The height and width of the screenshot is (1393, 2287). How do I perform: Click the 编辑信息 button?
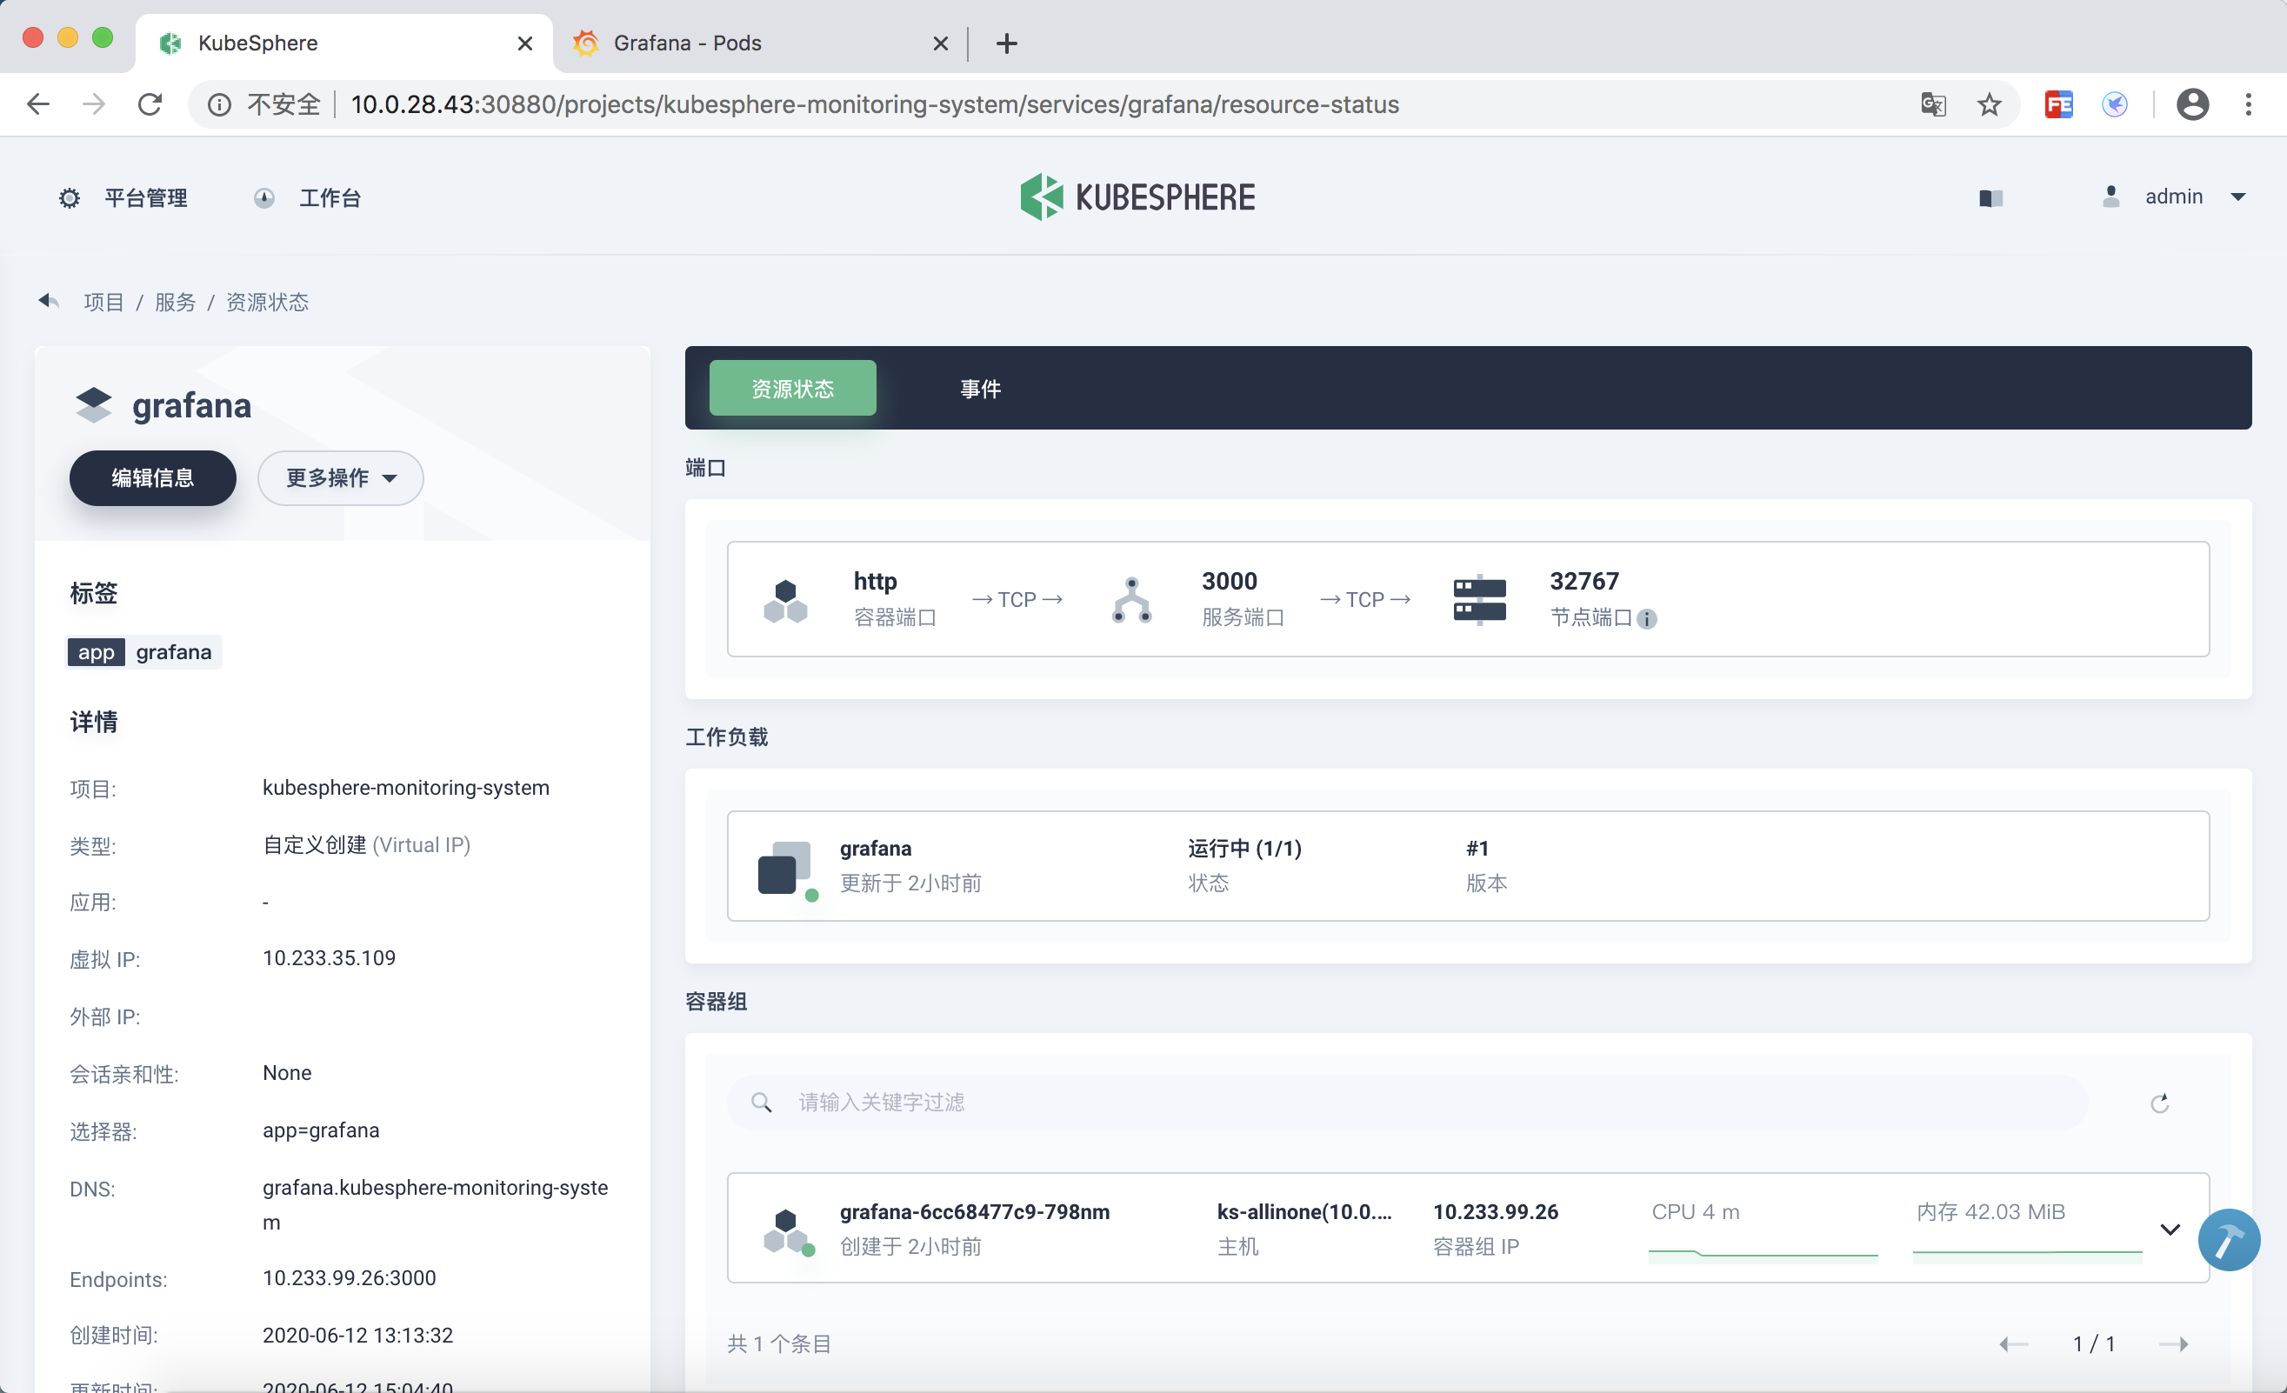(152, 478)
